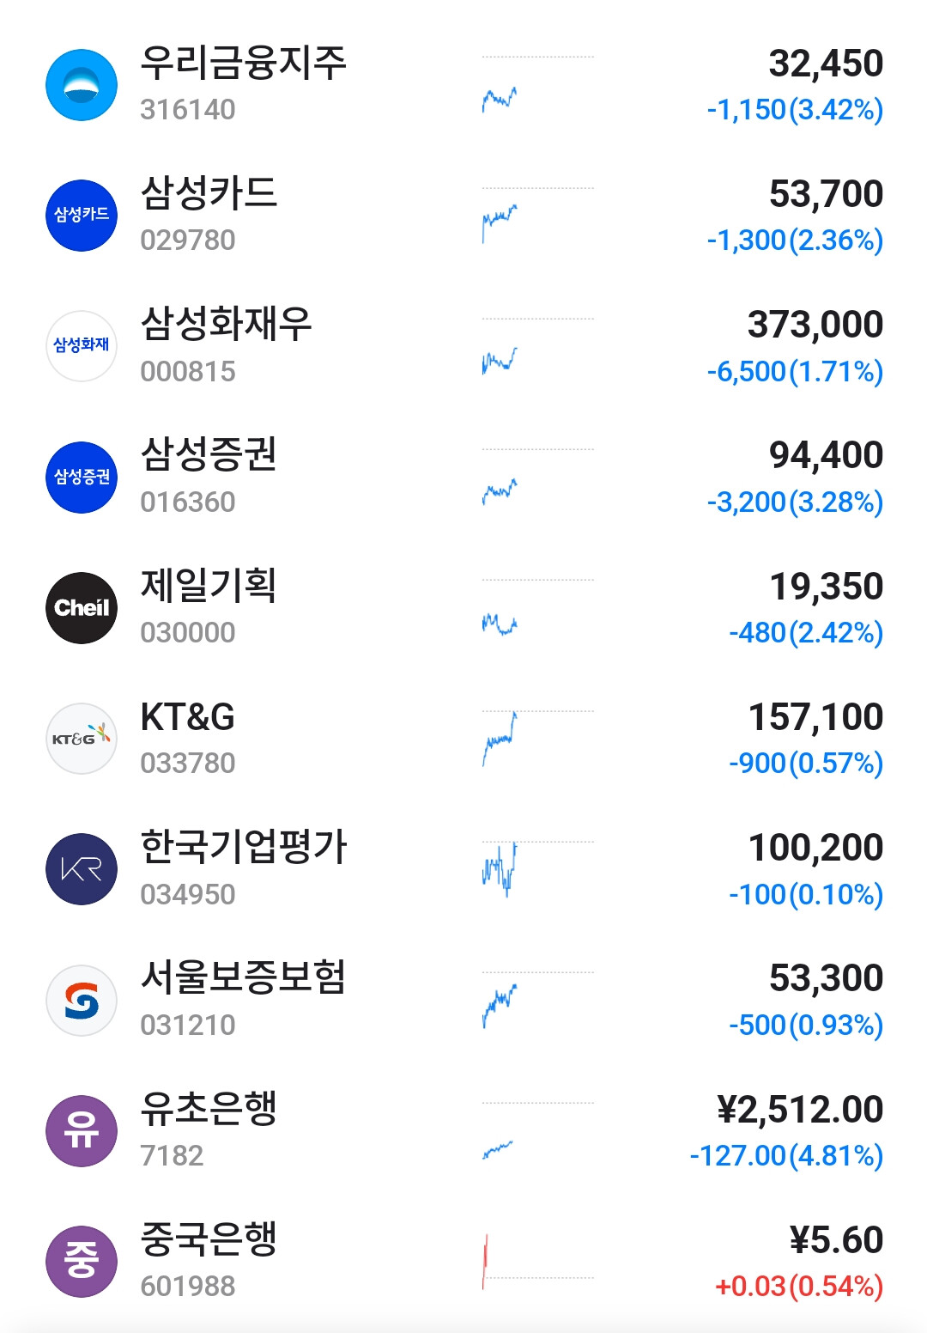Tap the KT&G company logo icon
This screenshot has height=1333, width=927.
tap(82, 739)
